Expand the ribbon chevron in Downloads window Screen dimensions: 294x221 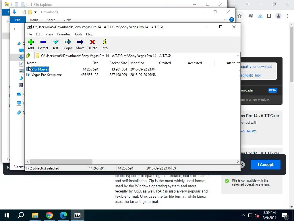point(225,20)
